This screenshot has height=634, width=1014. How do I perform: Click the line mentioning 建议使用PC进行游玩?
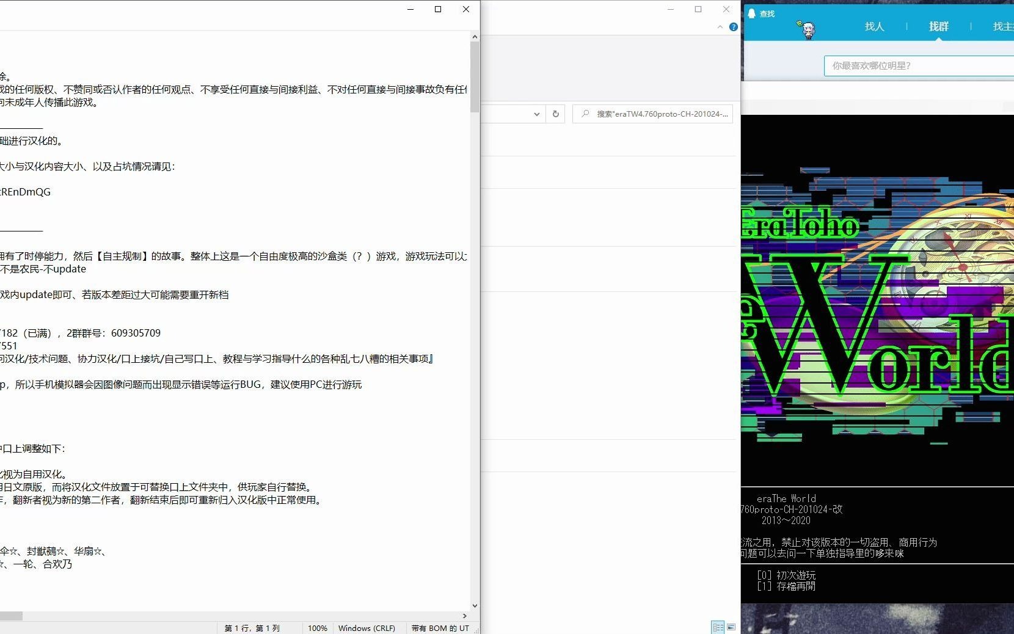[181, 384]
